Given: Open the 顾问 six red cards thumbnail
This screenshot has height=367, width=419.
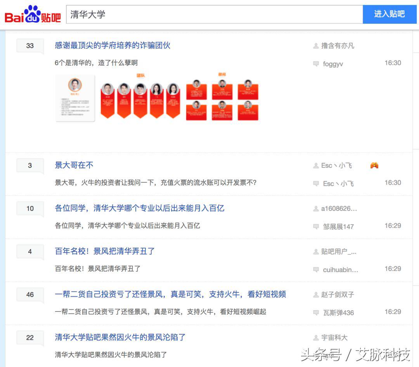Looking at the screenshot, I should click(x=222, y=97).
